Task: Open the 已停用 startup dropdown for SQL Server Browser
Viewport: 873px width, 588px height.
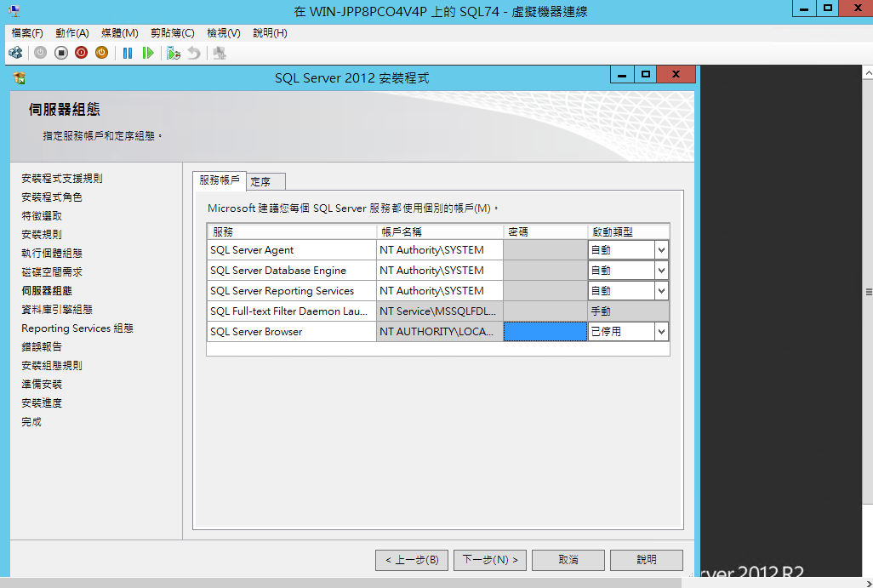Action: tap(661, 332)
